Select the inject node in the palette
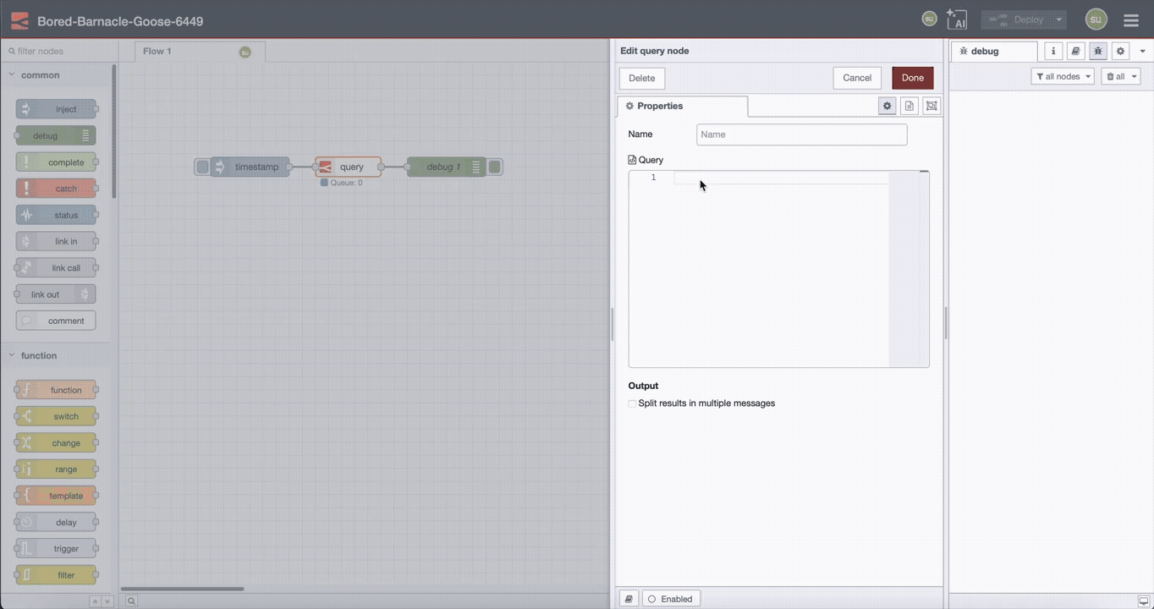The image size is (1154, 609). tap(55, 108)
